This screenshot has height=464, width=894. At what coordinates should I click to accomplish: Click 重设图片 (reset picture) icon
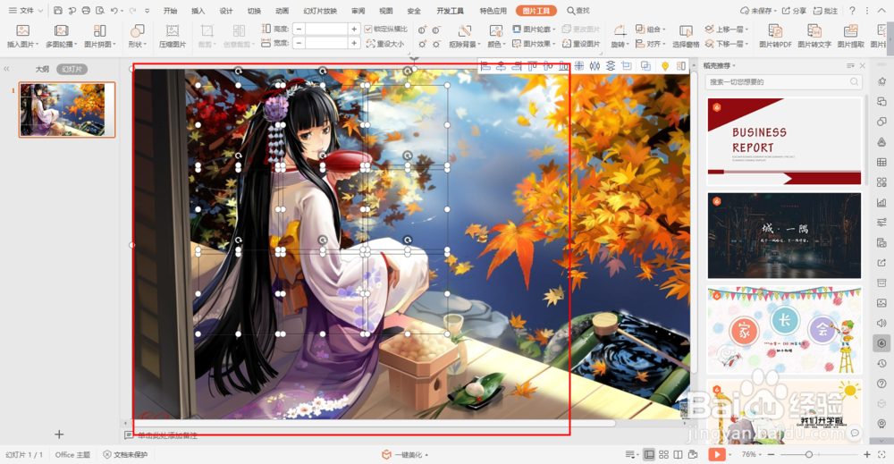pos(581,43)
